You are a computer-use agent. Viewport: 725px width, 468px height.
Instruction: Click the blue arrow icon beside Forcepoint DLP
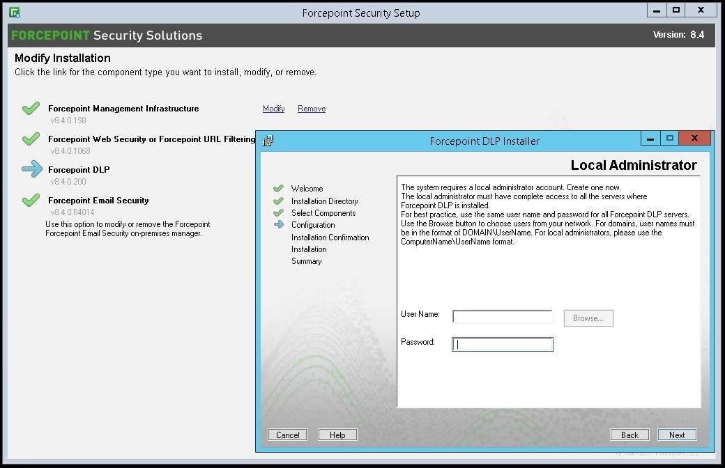coord(31,169)
